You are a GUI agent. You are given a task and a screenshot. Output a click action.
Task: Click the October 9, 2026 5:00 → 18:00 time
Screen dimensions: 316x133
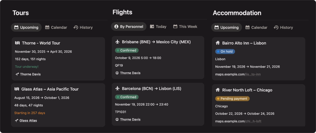[138, 58]
